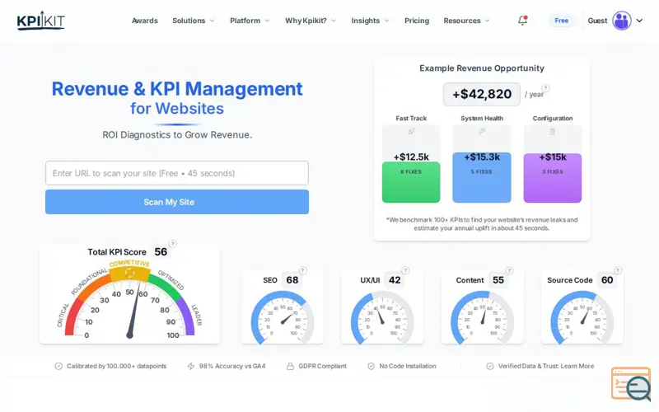This screenshot has height=412, width=659.
Task: Open the Awards page
Action: pyautogui.click(x=145, y=21)
